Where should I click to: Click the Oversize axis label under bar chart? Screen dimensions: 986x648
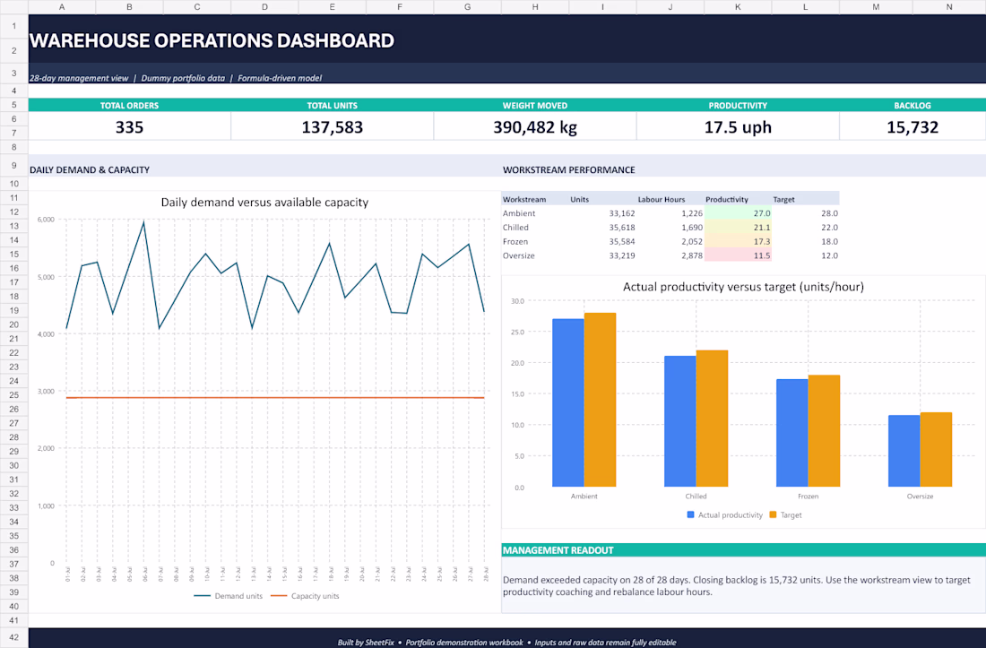pos(920,497)
